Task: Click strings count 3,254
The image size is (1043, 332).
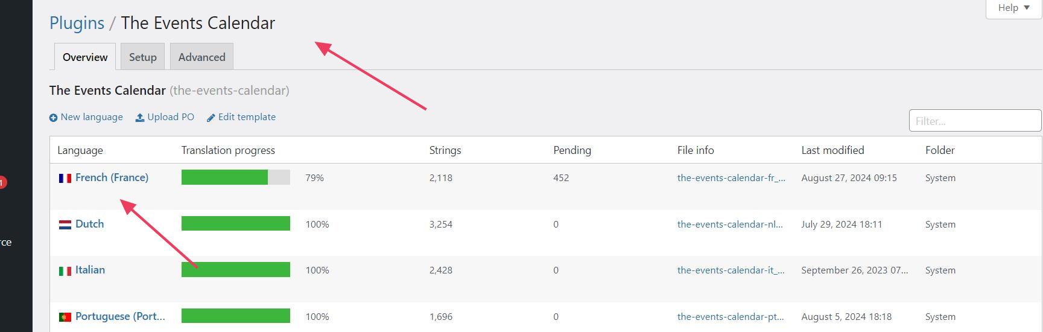Action: point(441,225)
